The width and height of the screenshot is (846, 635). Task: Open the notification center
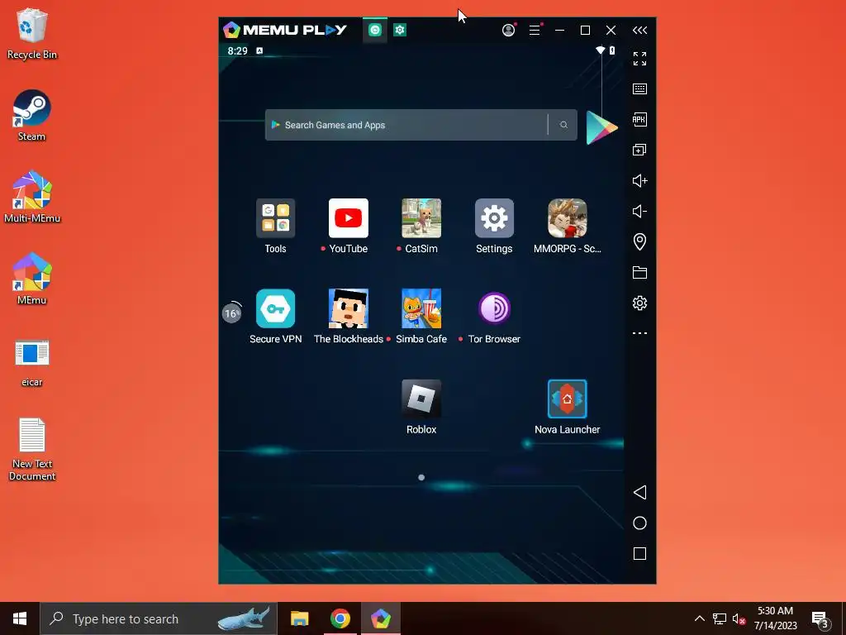pos(820,618)
